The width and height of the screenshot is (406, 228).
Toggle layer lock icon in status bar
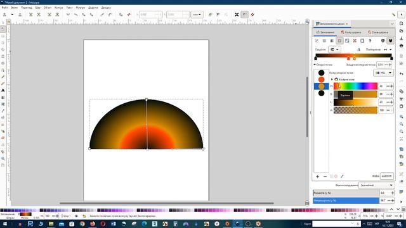click(x=84, y=216)
